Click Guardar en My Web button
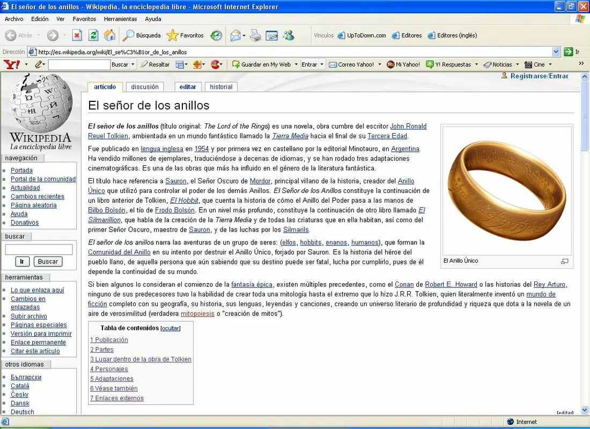The height and width of the screenshot is (429, 590). click(x=262, y=64)
